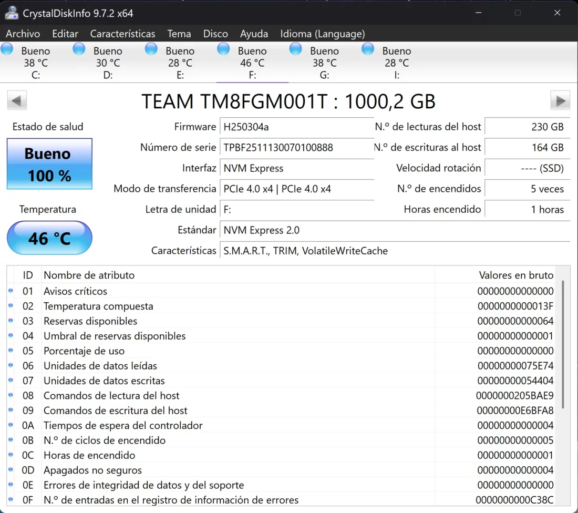Go to next disk with right arrow
Screen dimensions: 578x513
(560, 100)
